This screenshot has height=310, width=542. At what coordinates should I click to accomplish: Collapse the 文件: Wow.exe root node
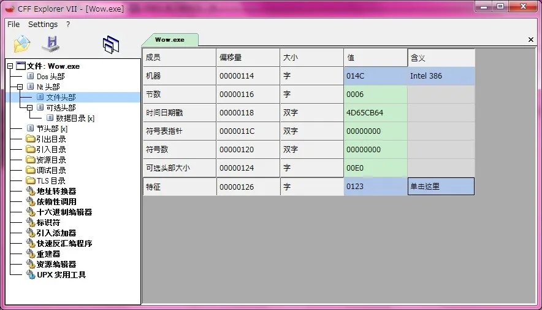pyautogui.click(x=10, y=66)
